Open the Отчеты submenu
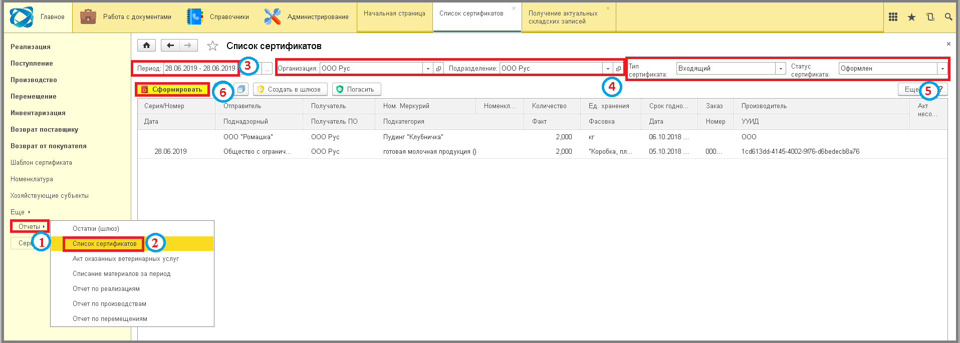 point(31,227)
